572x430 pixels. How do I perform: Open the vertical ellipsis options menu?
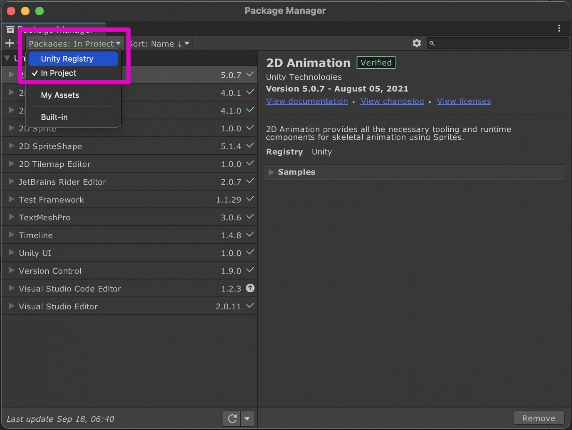click(x=559, y=28)
